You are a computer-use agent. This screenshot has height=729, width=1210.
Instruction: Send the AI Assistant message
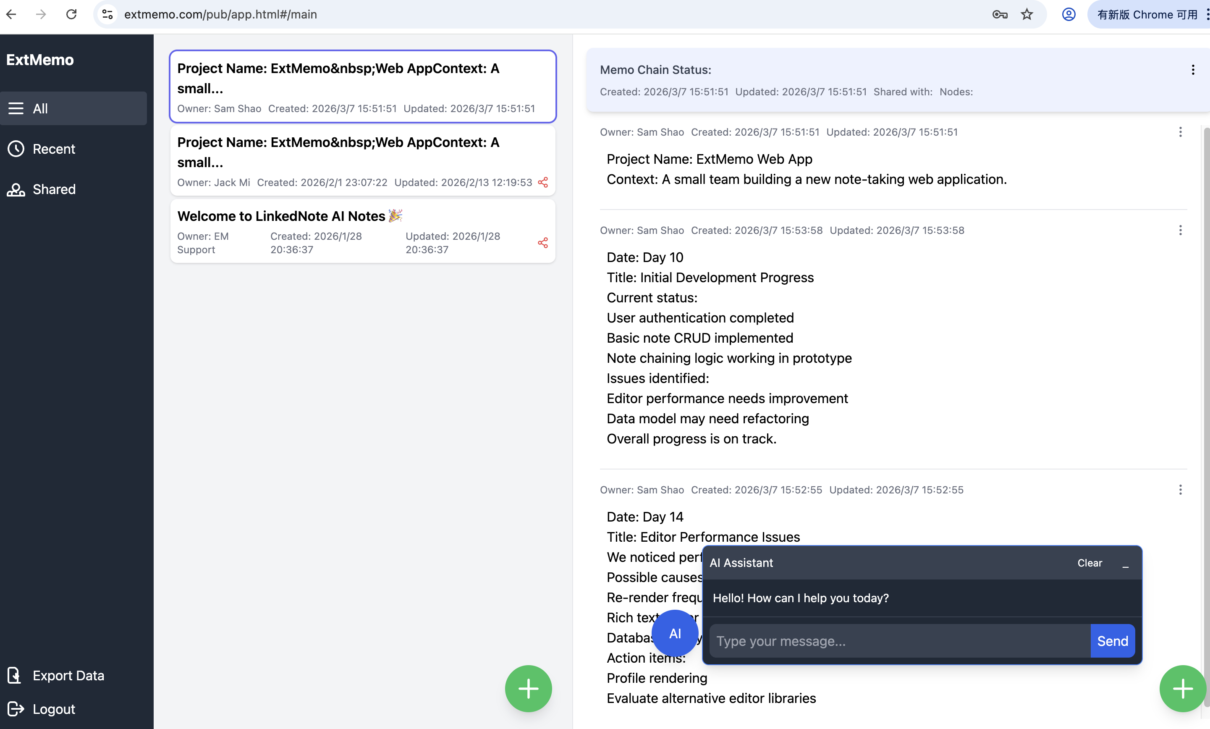pos(1113,641)
